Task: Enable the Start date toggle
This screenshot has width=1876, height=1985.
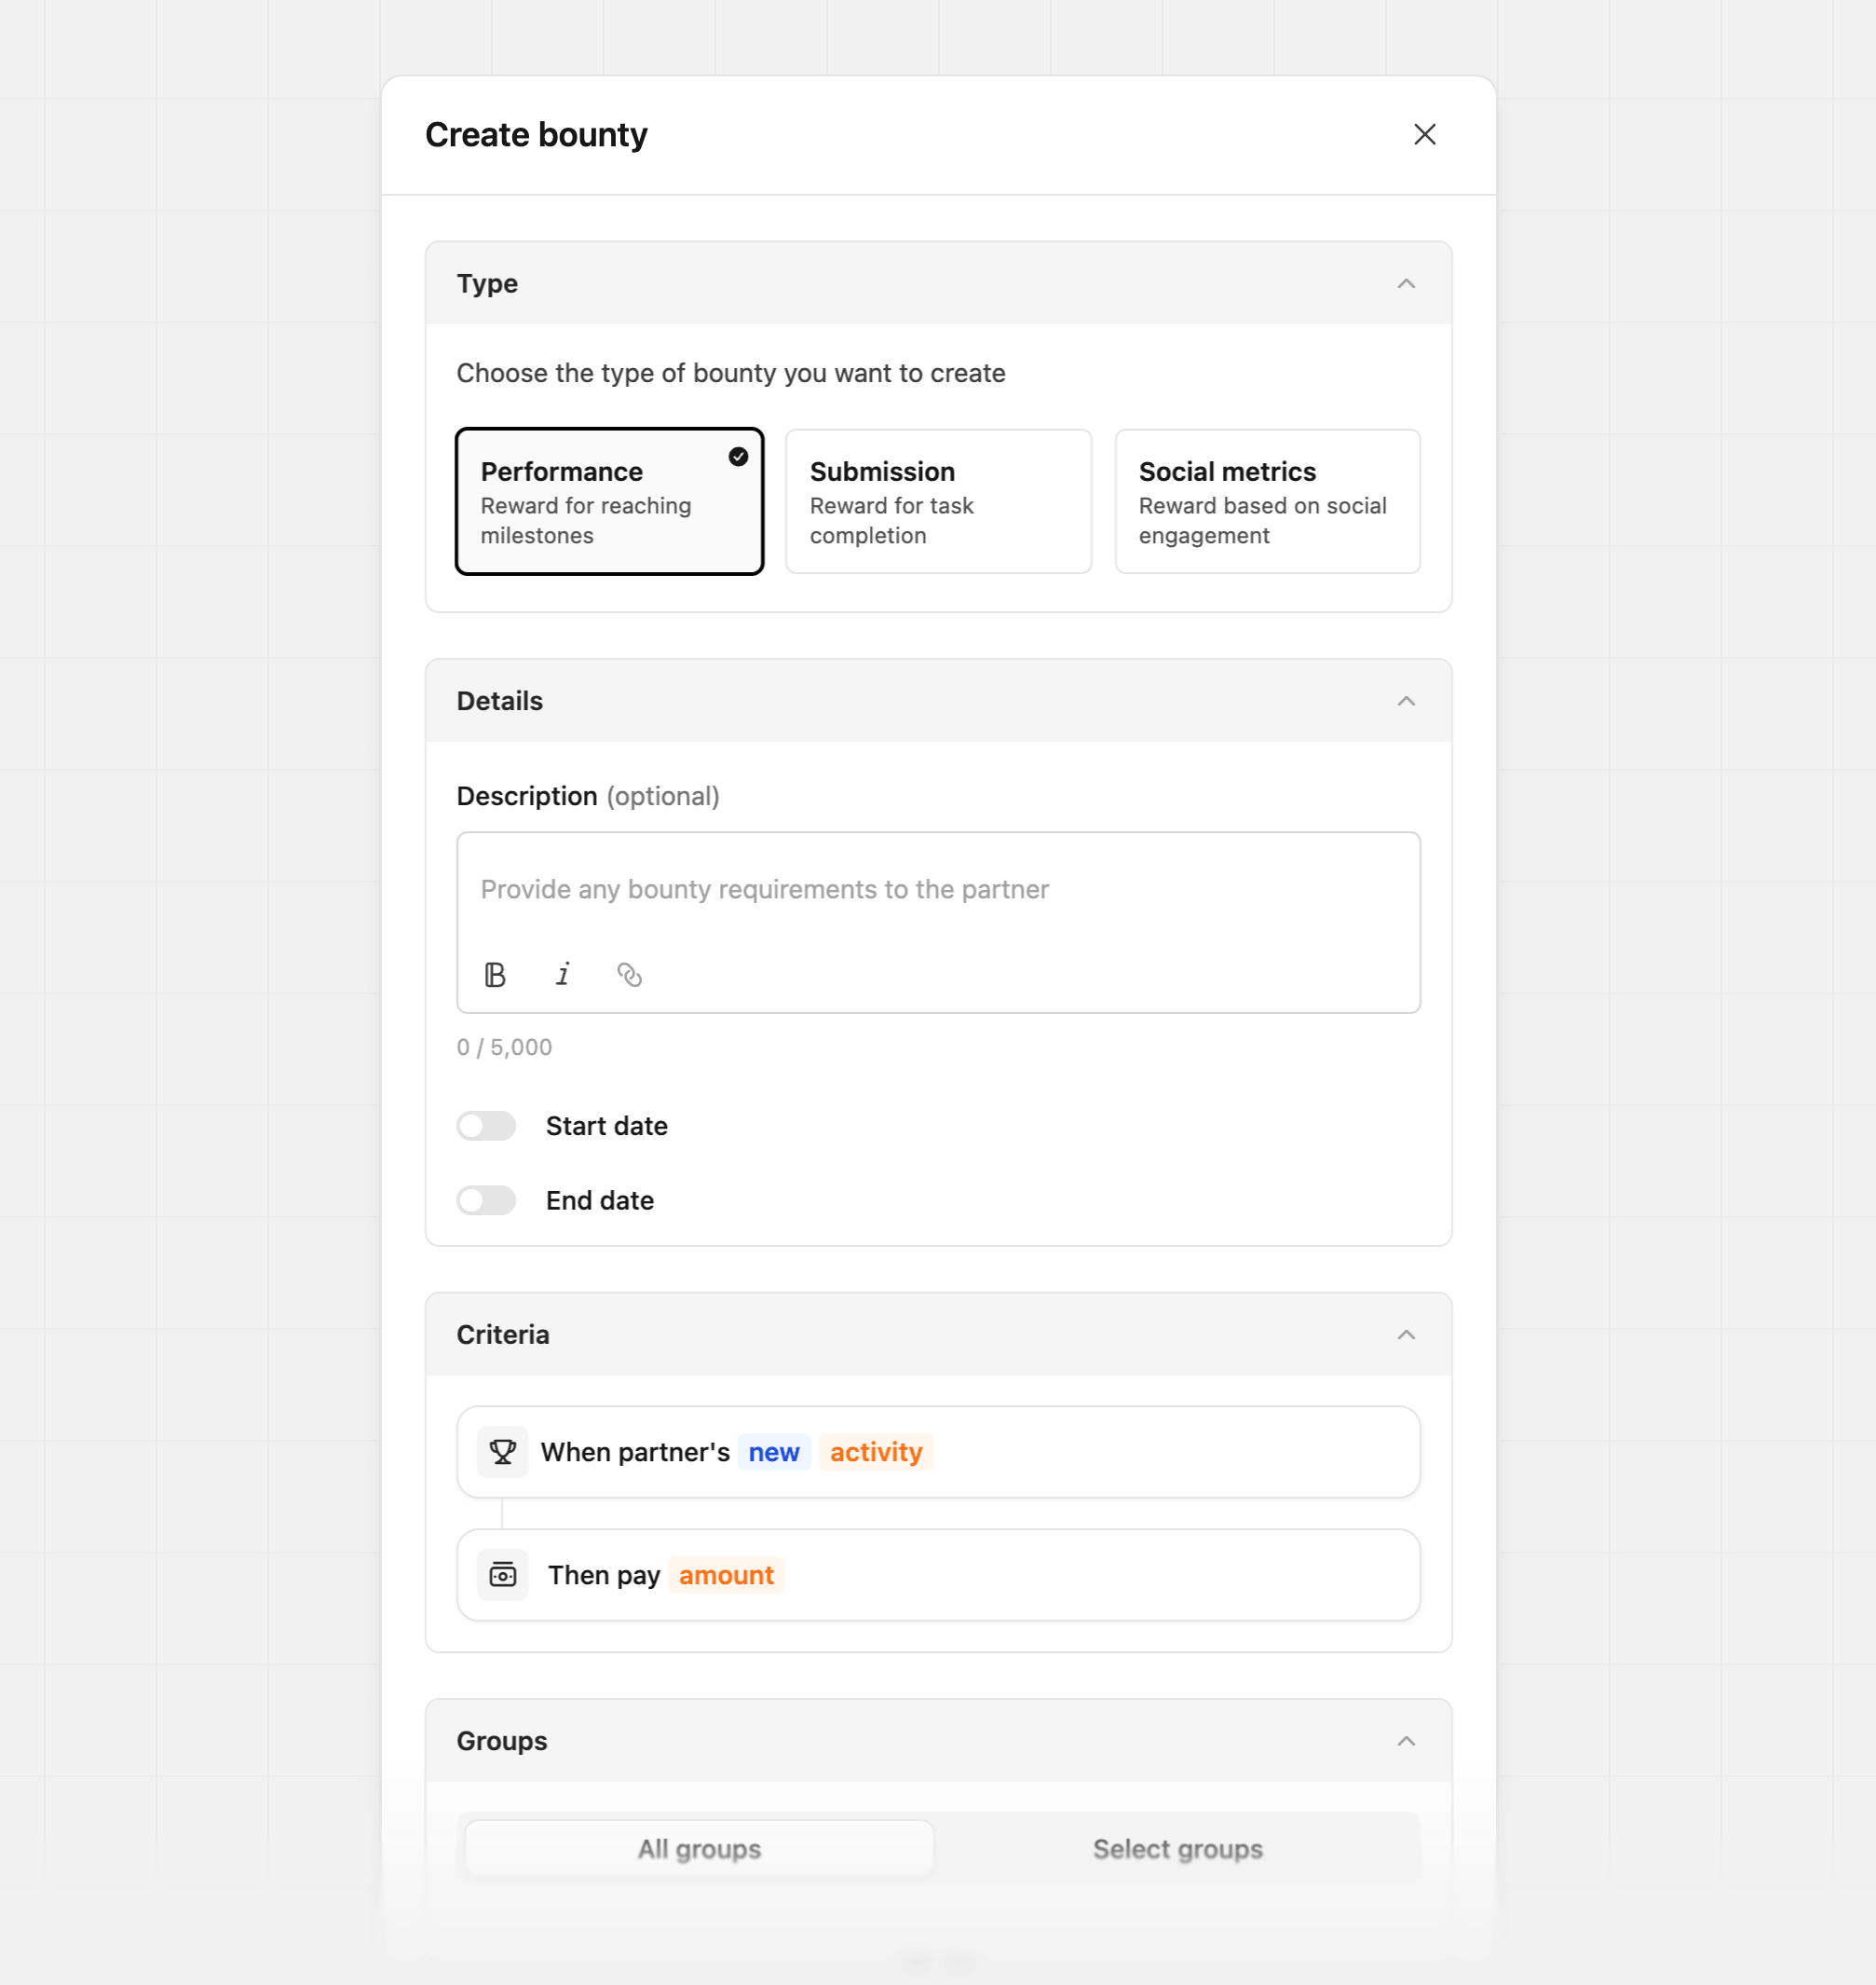Action: click(486, 1126)
